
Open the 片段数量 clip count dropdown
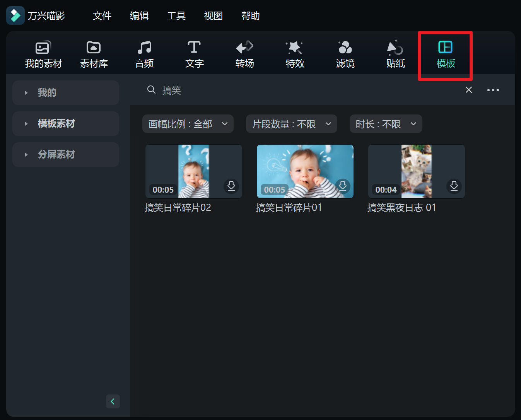[x=291, y=124]
